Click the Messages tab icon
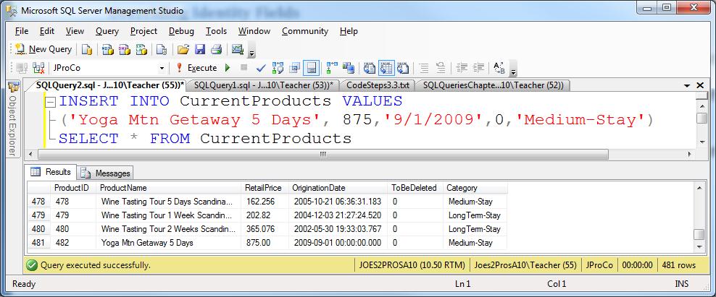716x297 pixels. (85, 173)
